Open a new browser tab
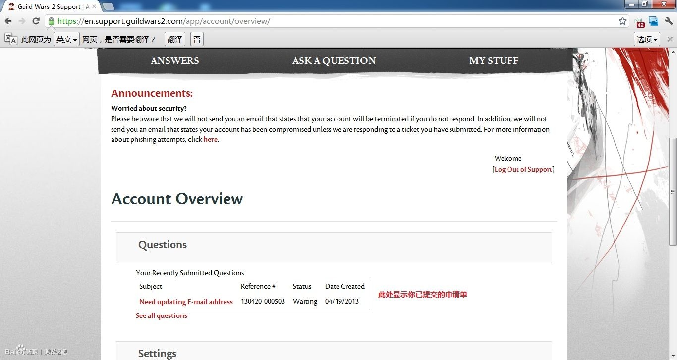677x360 pixels. click(x=108, y=6)
